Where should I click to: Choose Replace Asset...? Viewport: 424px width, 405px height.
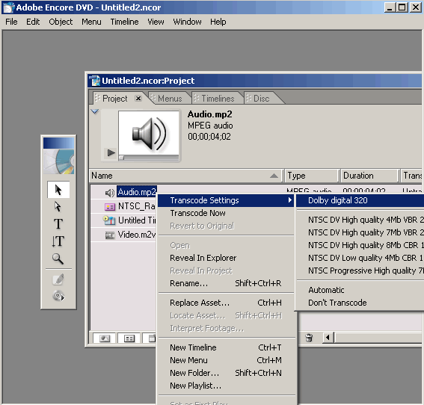226,303
